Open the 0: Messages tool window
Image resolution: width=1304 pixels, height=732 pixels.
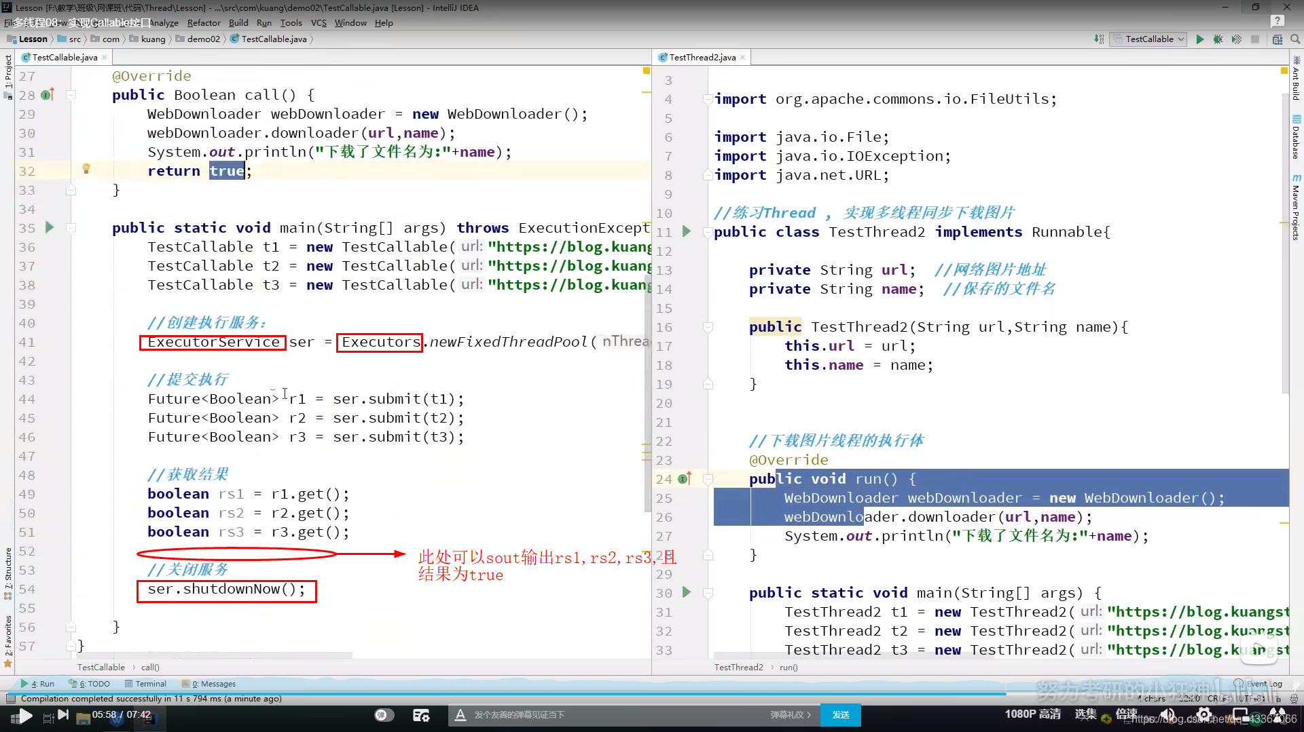coord(209,684)
